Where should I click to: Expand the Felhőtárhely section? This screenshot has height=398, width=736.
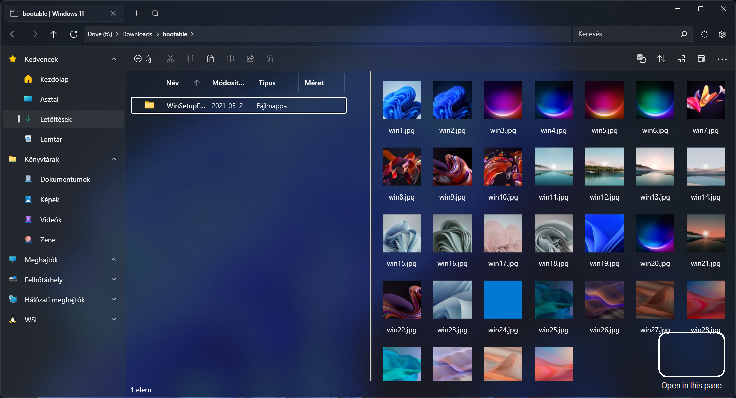coord(114,280)
